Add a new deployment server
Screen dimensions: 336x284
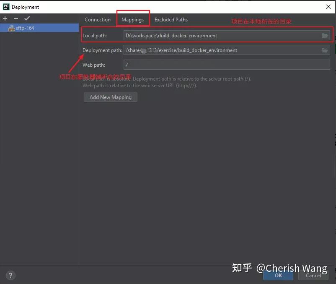pos(5,18)
